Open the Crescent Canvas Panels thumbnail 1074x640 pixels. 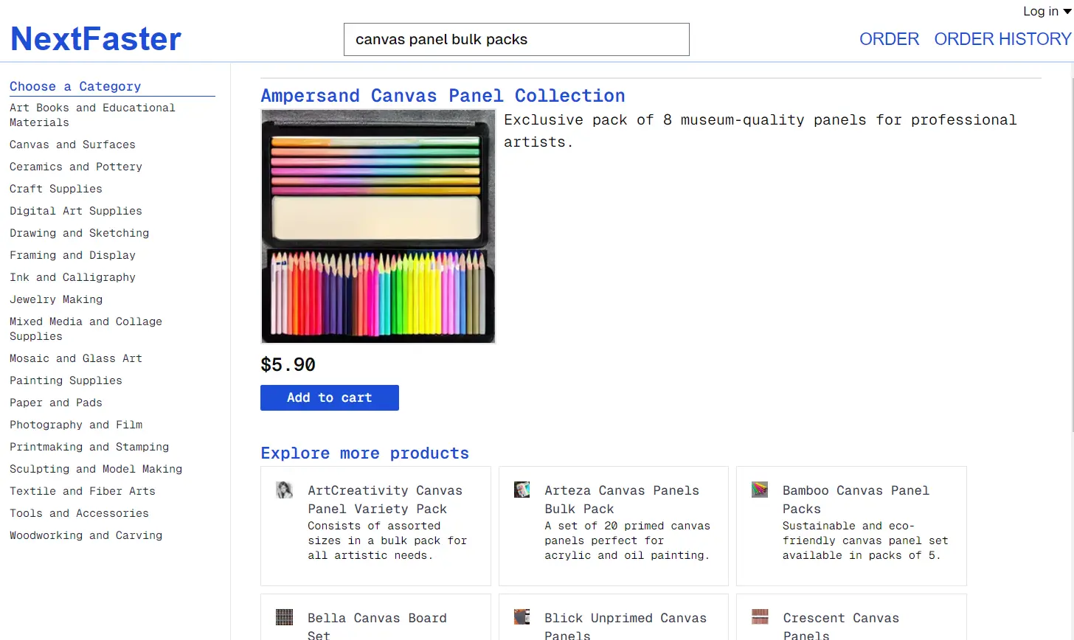[760, 616]
